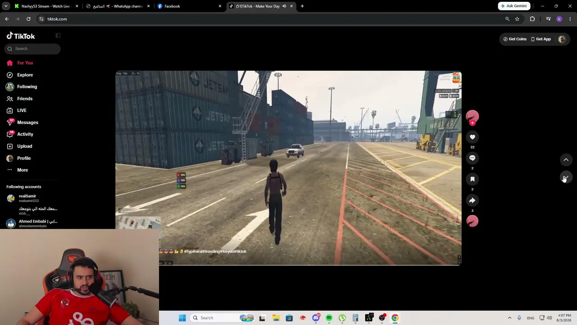Open Microsoft Store from the taskbar
Viewport: 577px width, 325px height.
click(289, 318)
